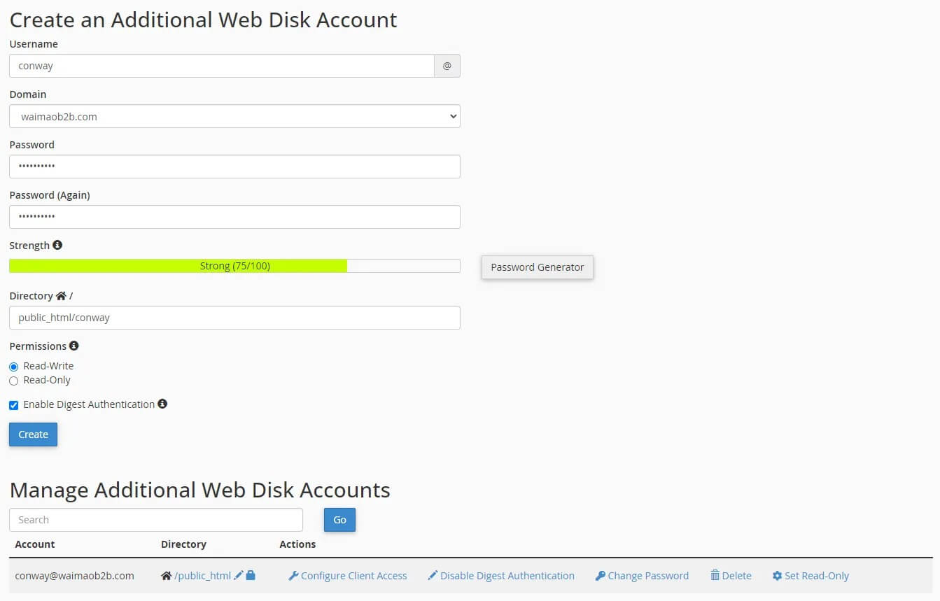Click the key icon beside Change Password

[601, 575]
